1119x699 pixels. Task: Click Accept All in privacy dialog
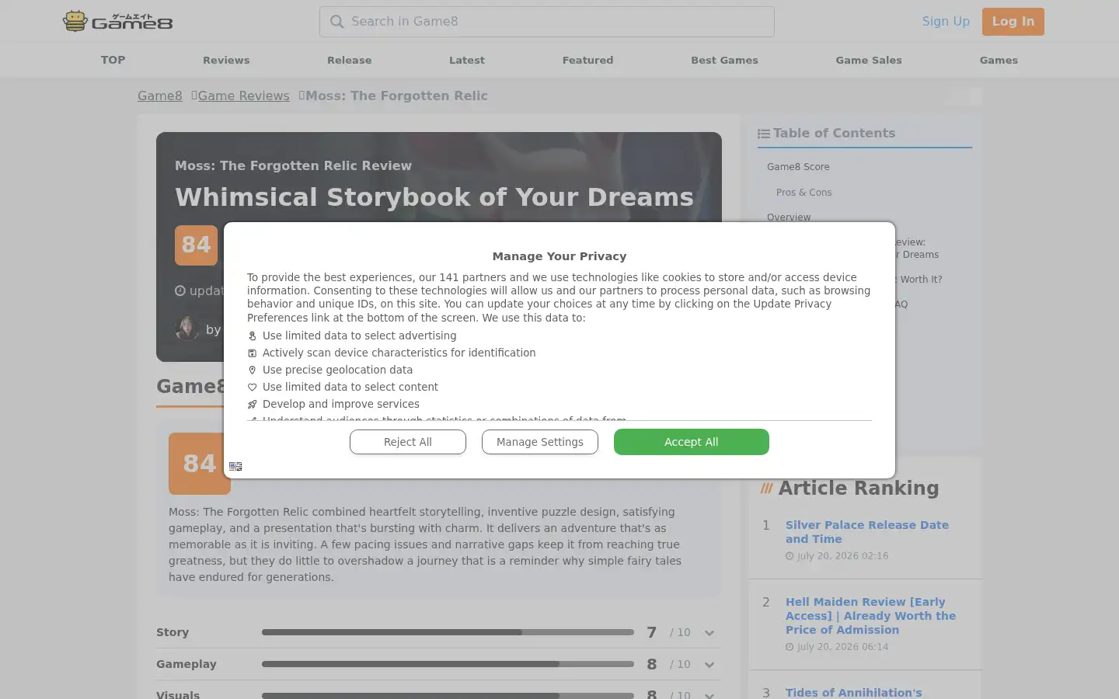coord(692,442)
